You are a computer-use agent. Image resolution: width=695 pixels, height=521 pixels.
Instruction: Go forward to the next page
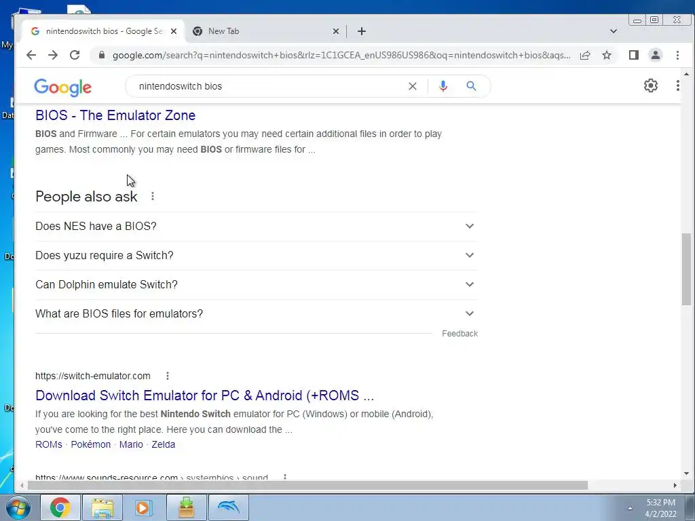tap(53, 55)
